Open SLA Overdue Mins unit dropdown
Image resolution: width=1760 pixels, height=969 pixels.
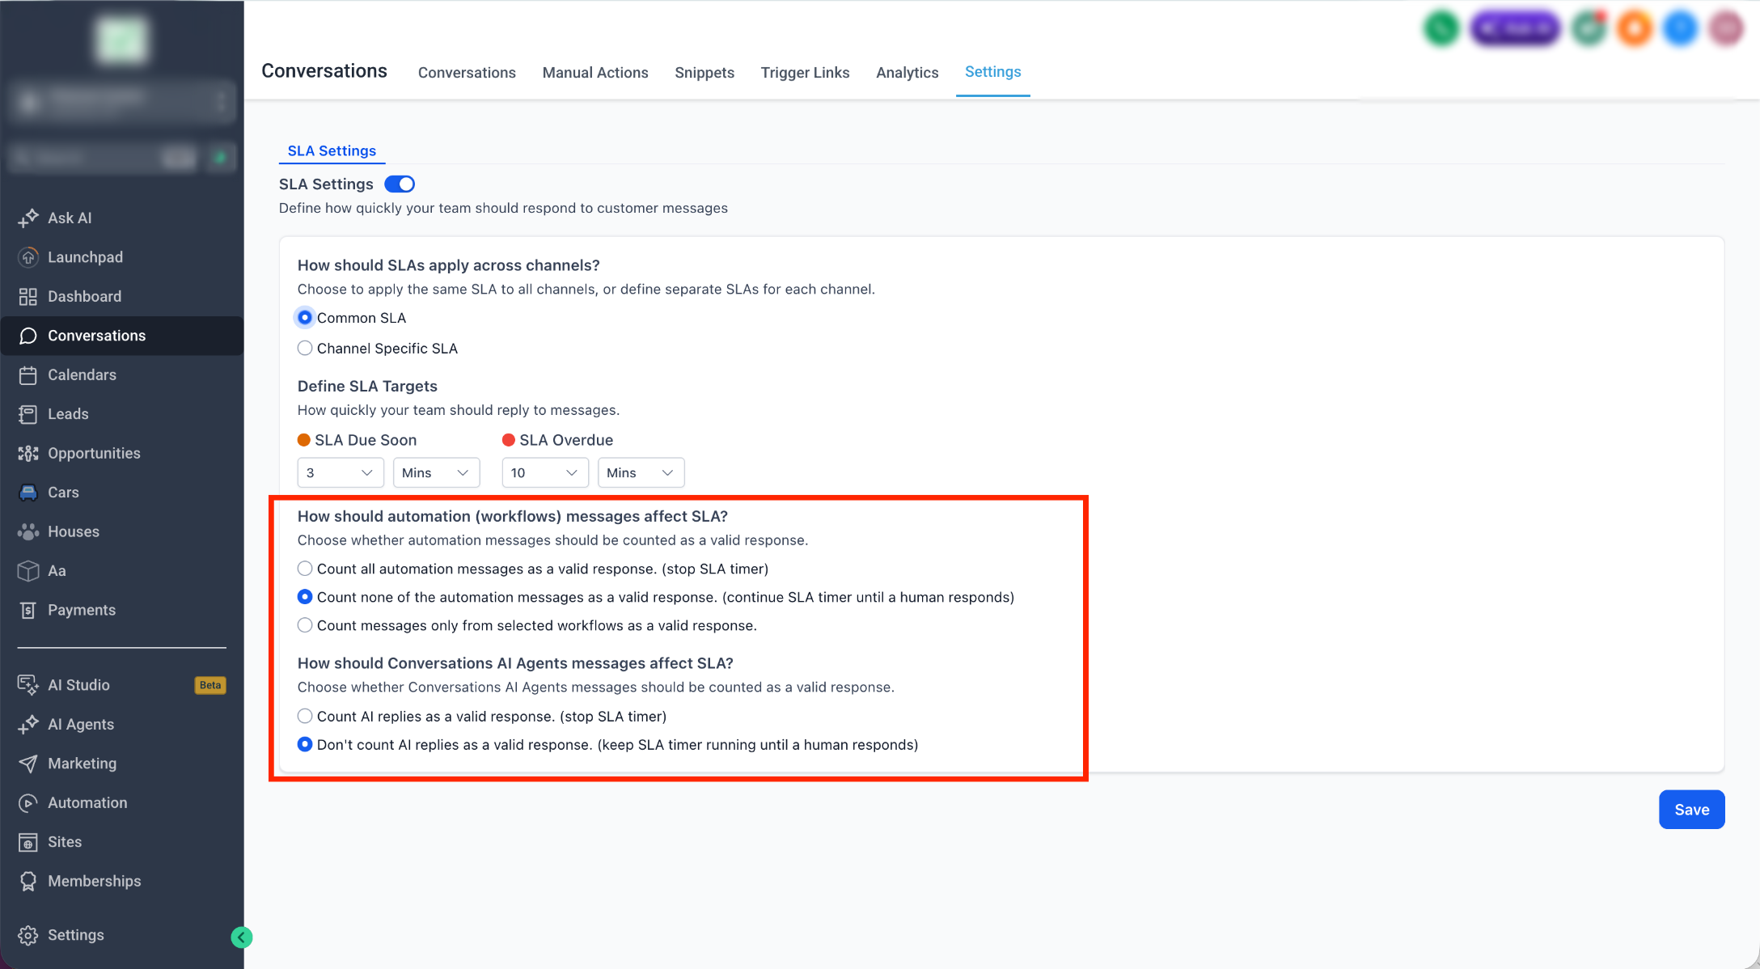(x=641, y=472)
